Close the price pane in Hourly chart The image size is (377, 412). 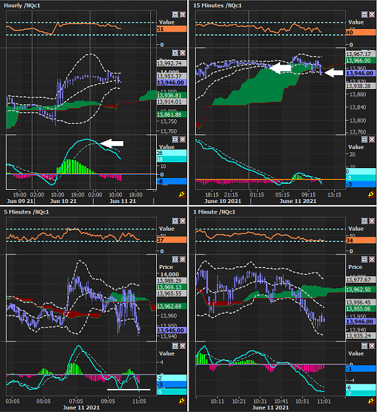[183, 53]
